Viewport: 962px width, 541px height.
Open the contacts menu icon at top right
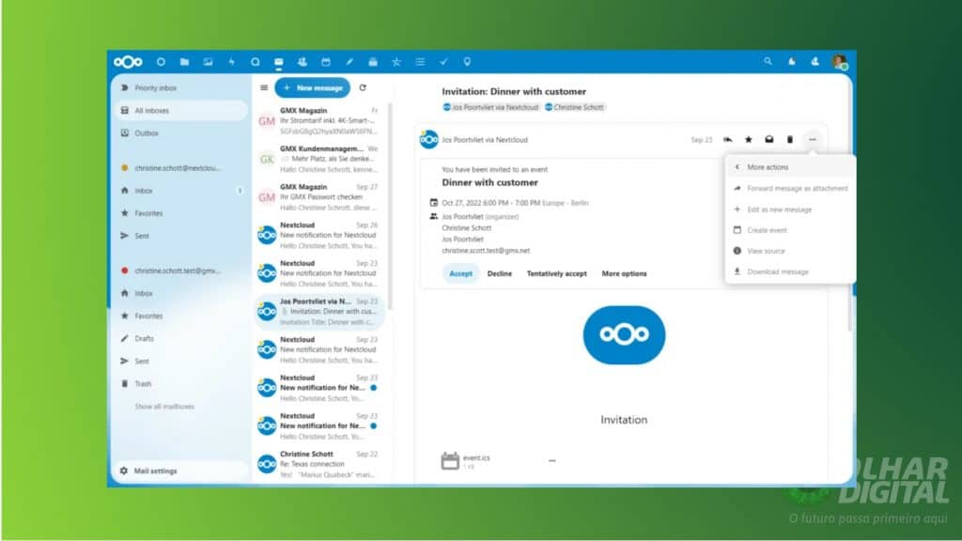point(815,61)
